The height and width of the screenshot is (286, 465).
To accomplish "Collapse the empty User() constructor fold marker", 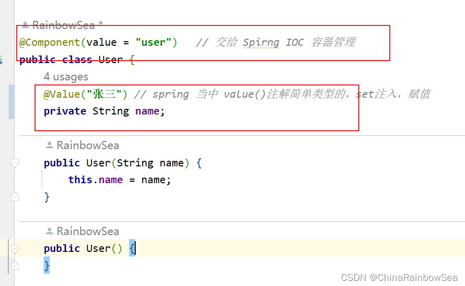I will [15, 248].
